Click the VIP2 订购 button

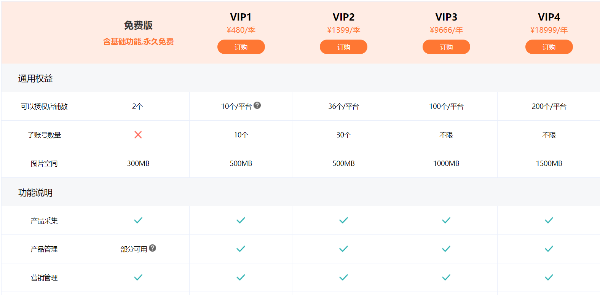pyautogui.click(x=343, y=47)
